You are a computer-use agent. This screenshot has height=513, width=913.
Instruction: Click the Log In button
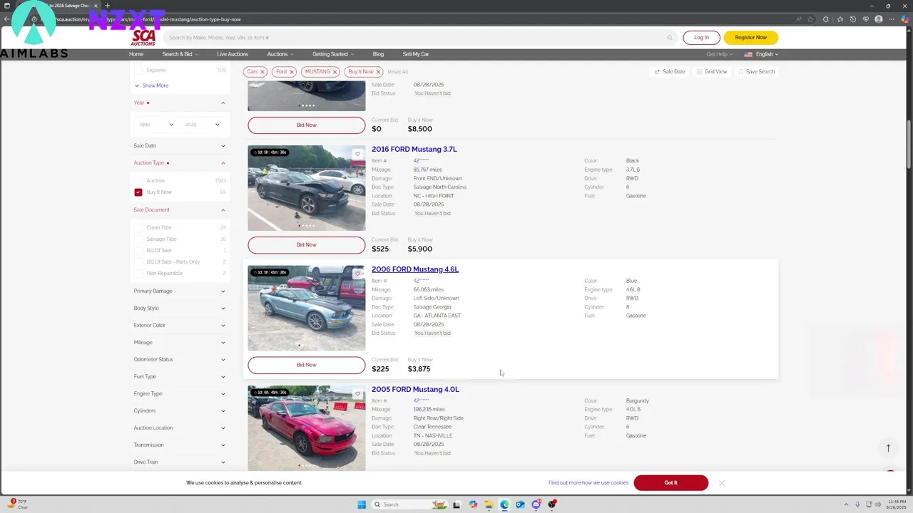click(x=701, y=38)
